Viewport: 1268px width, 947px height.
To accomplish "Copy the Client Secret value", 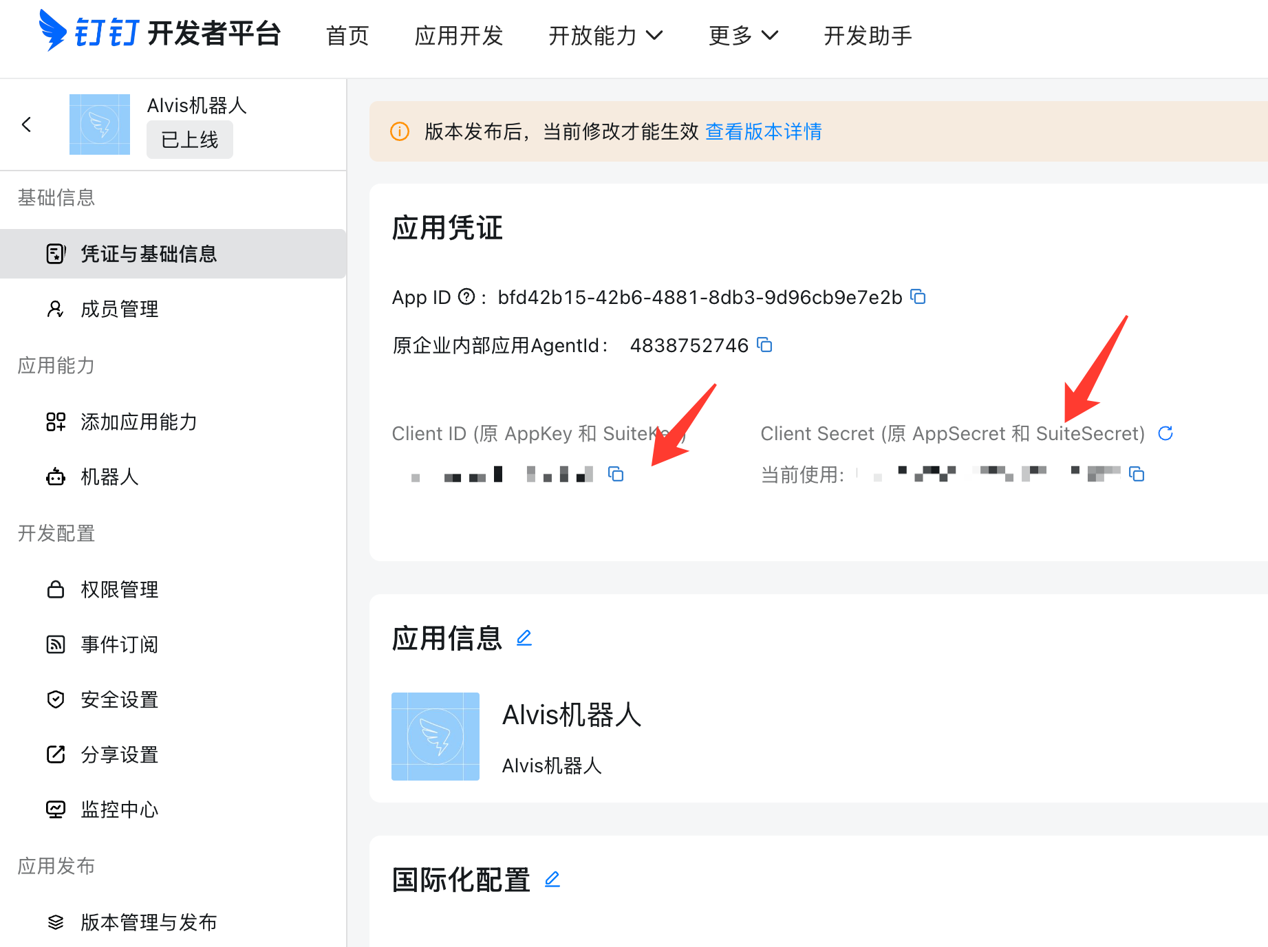I will [1137, 474].
